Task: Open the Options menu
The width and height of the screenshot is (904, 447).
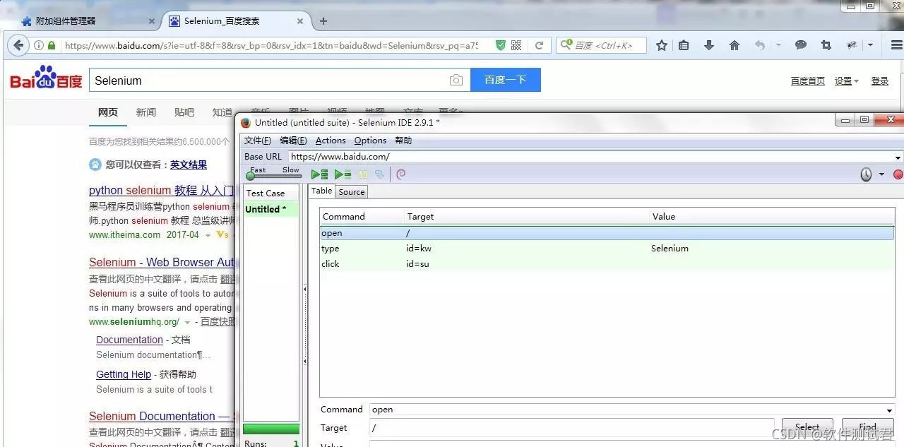Action: tap(370, 141)
